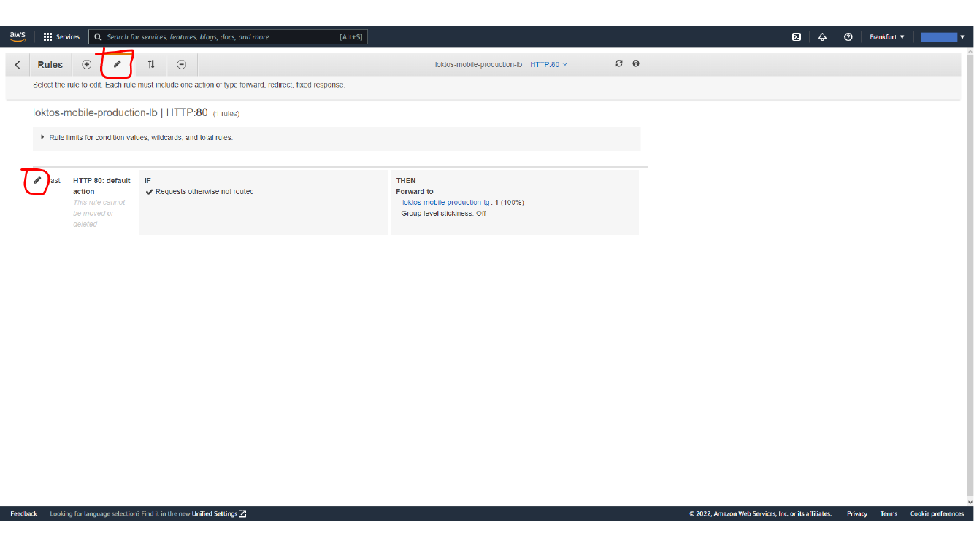The height and width of the screenshot is (547, 974).
Task: Click the AWS logo home icon
Action: click(x=18, y=36)
